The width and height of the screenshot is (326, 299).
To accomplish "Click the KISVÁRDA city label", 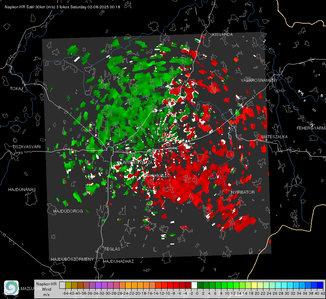I will (222, 35).
